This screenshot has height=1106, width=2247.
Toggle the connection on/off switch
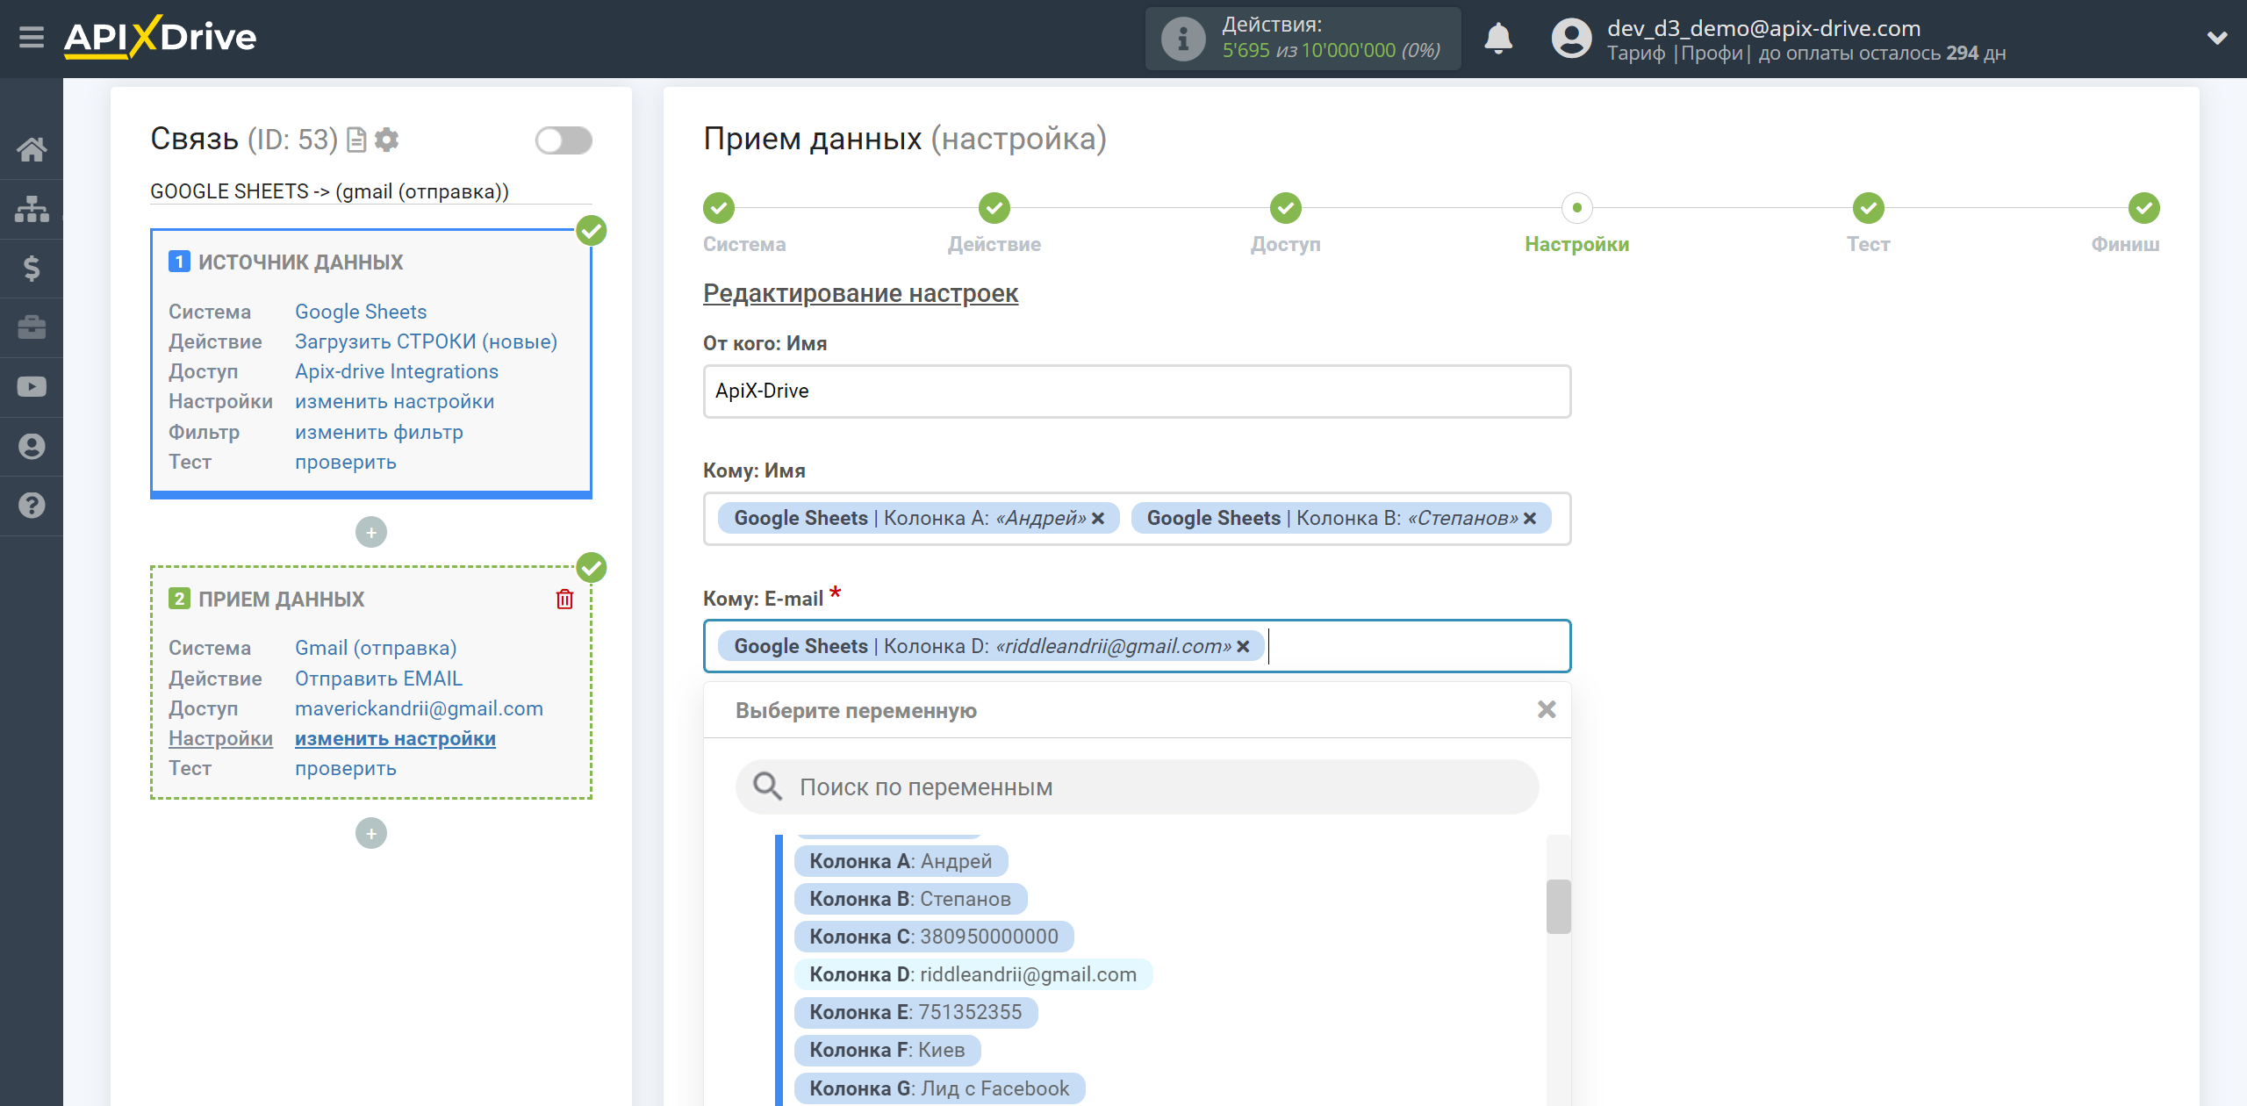(564, 140)
